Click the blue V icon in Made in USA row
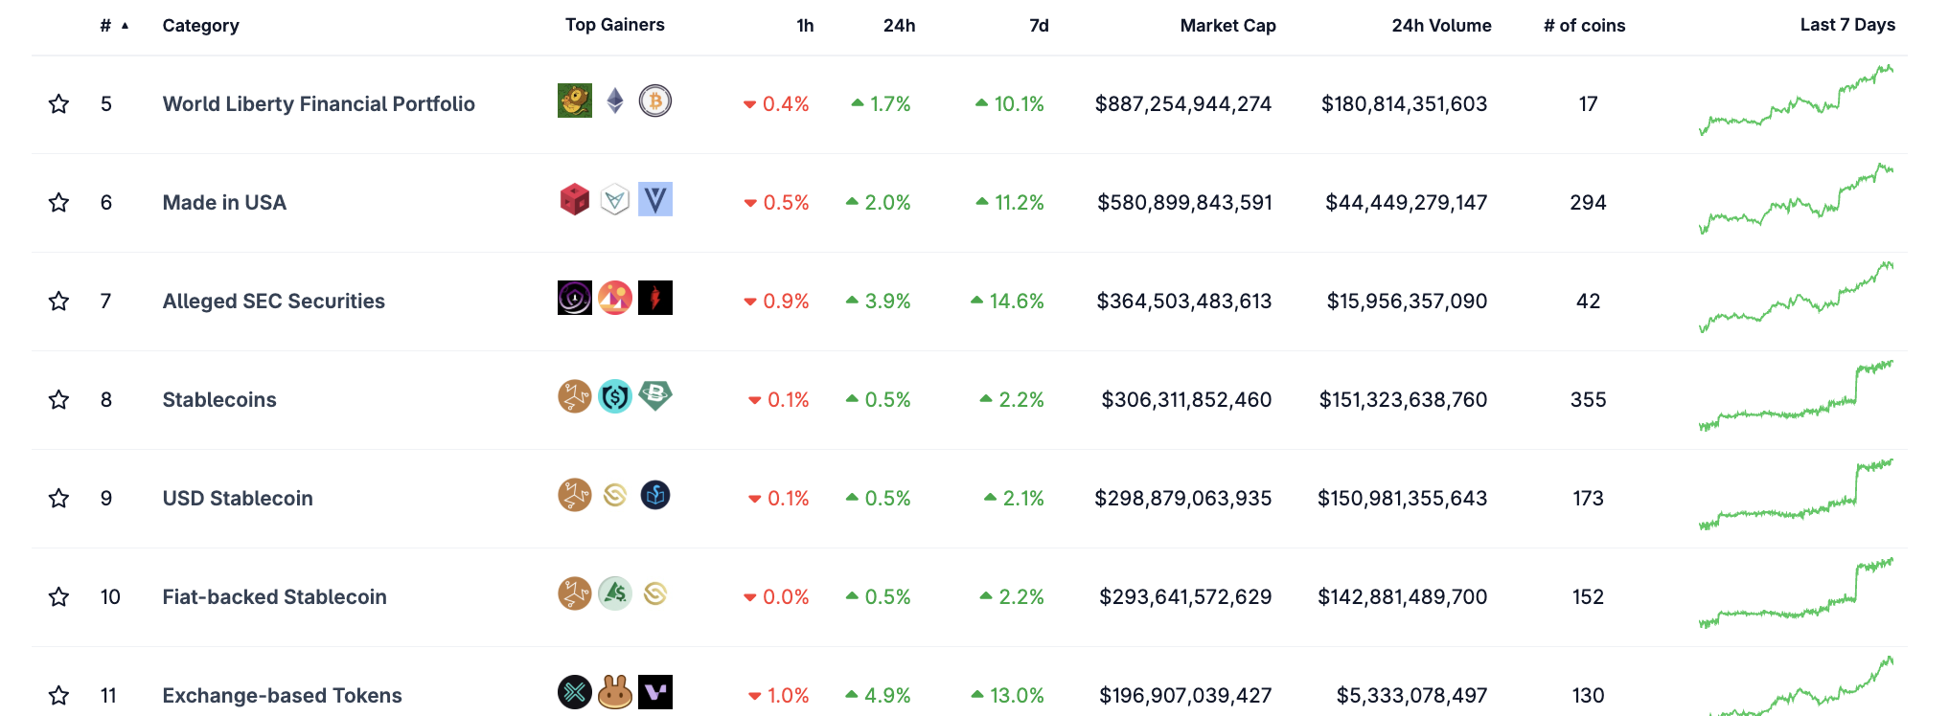Viewport: 1949px width, 716px height. [655, 199]
